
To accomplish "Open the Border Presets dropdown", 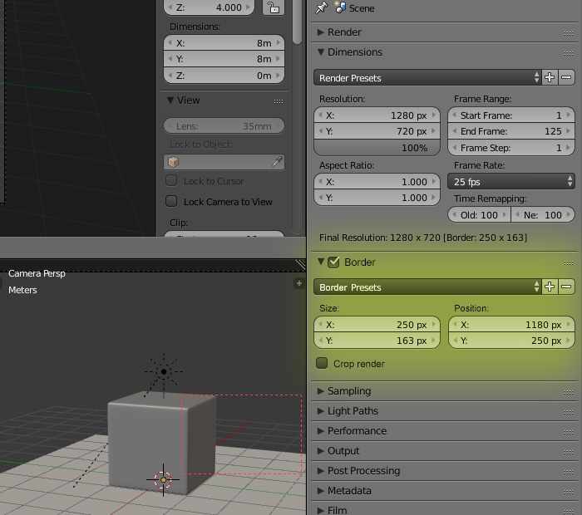I will pos(427,287).
